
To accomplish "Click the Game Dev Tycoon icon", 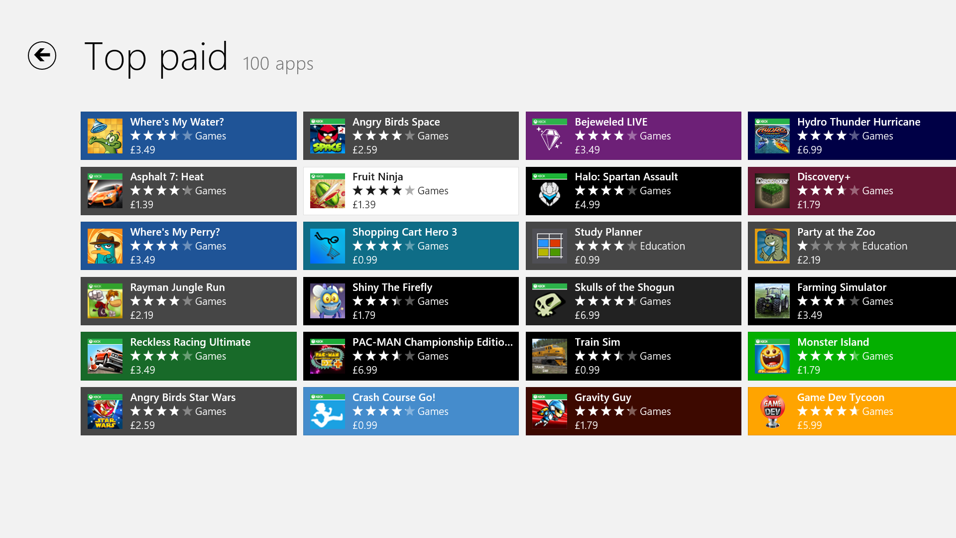I will 772,411.
